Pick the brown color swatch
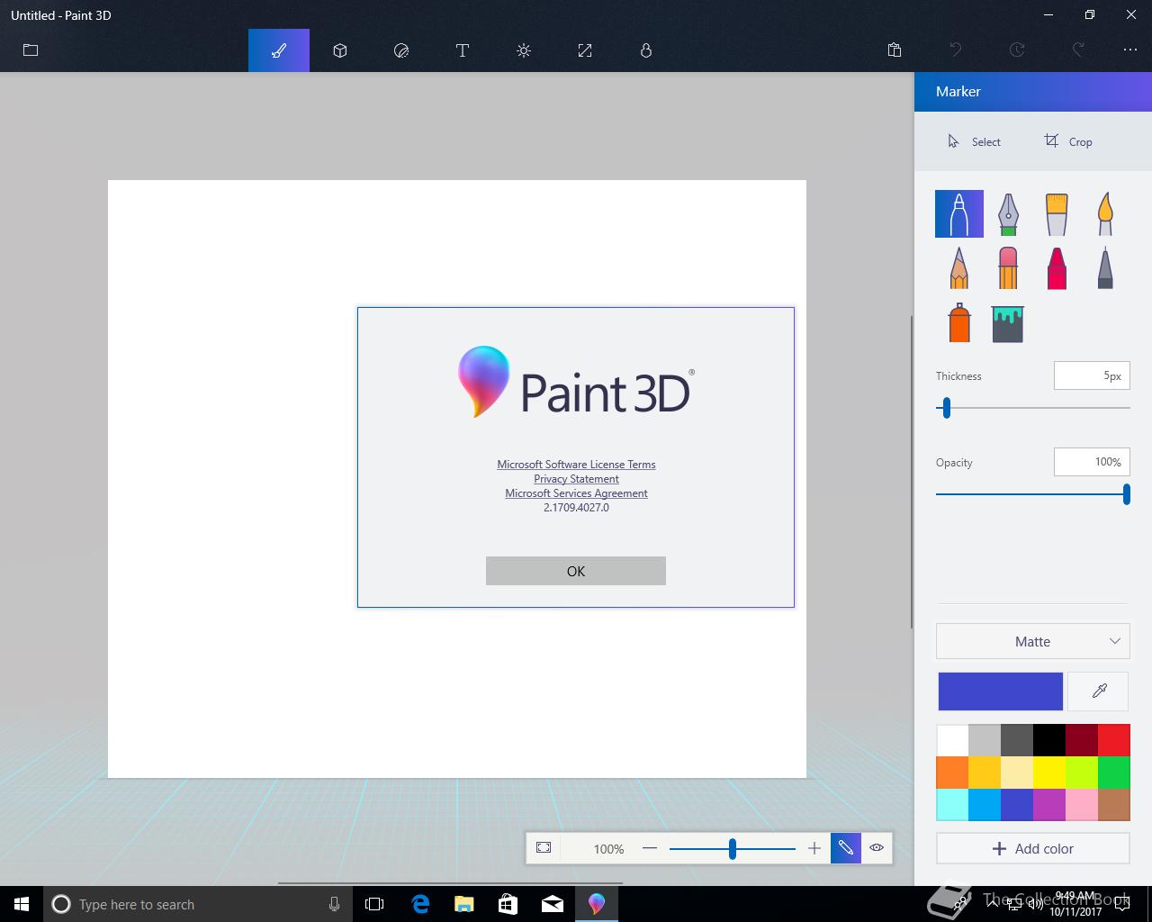Viewport: 1152px width, 922px height. pyautogui.click(x=1114, y=805)
